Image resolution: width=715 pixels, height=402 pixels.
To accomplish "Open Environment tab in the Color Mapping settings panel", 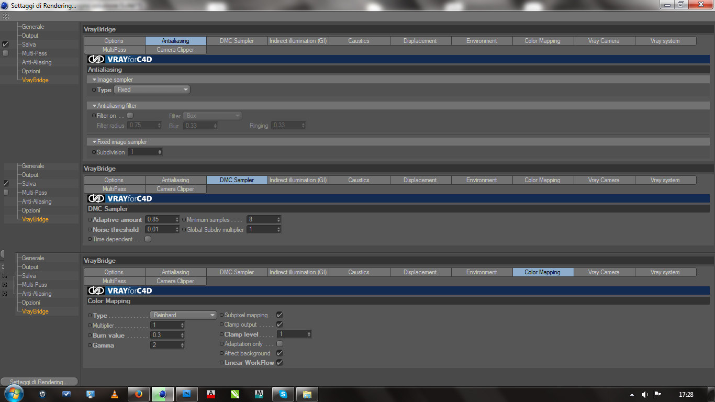I will (482, 272).
